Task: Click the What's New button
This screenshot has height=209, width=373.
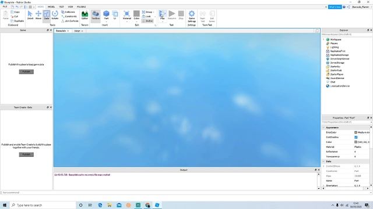Action: coord(335,7)
